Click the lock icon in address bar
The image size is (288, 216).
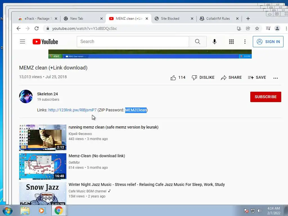(x=48, y=28)
